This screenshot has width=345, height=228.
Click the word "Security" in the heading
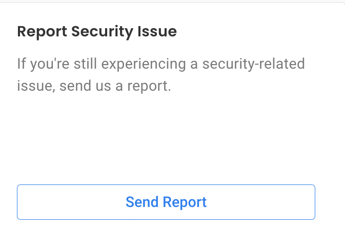(103, 32)
